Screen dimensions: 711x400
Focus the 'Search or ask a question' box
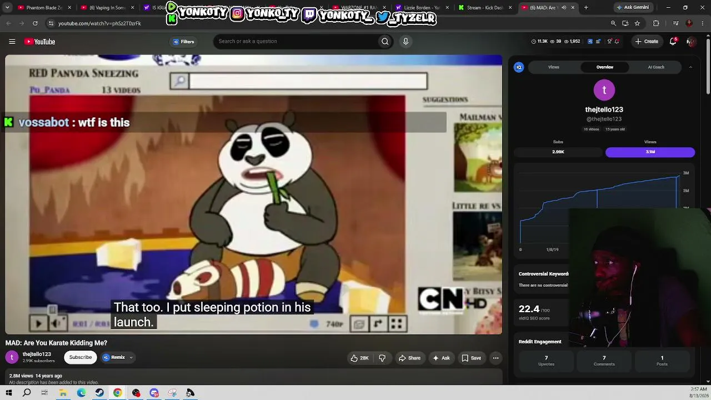click(x=296, y=41)
